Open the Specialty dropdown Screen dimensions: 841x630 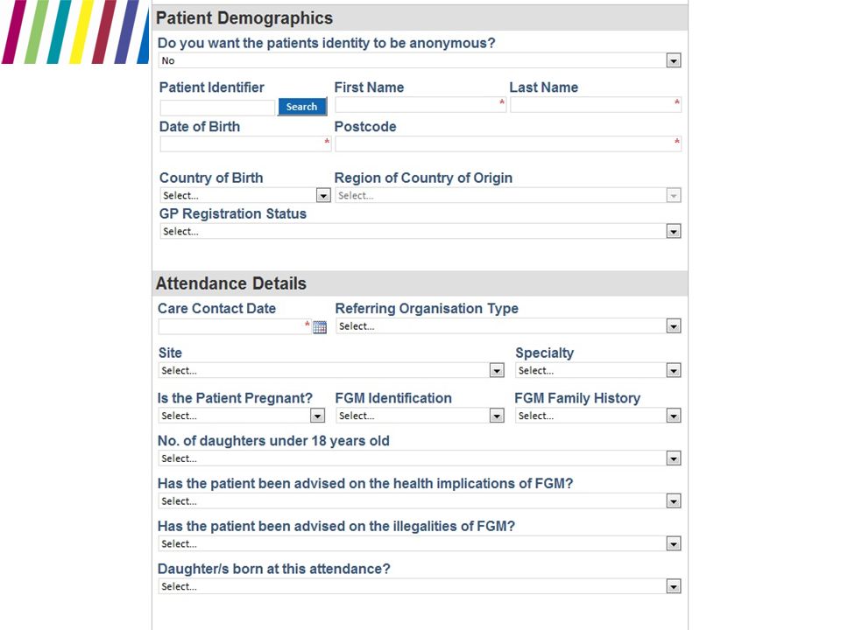(x=598, y=370)
